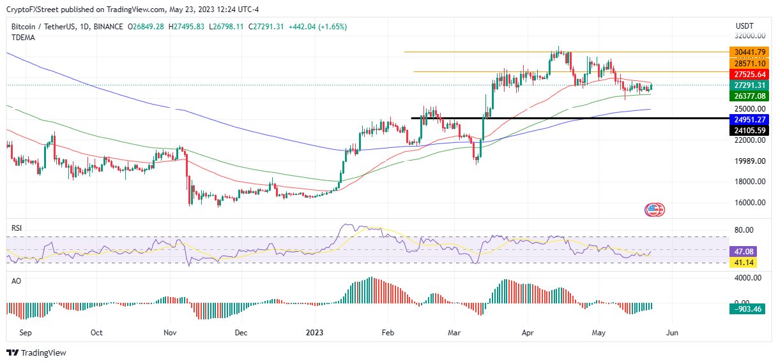Click the USDT currency label on price axis
778x364 pixels.
point(745,25)
